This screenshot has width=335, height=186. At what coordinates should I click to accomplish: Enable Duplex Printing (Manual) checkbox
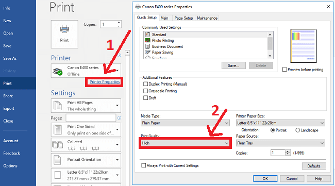(145, 84)
